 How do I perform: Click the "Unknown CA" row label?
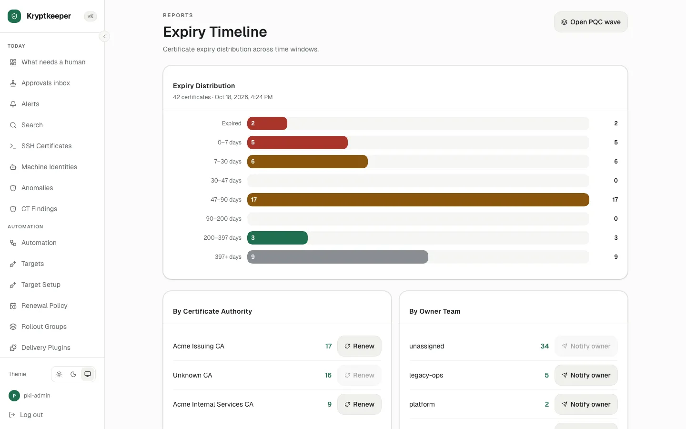192,375
